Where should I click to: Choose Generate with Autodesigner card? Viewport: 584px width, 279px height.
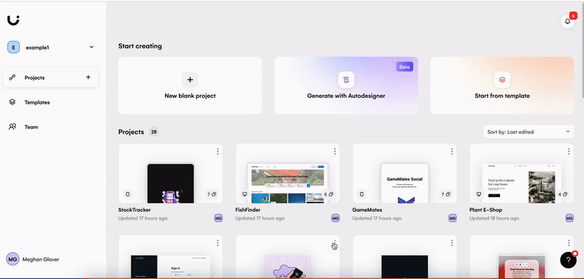(346, 85)
